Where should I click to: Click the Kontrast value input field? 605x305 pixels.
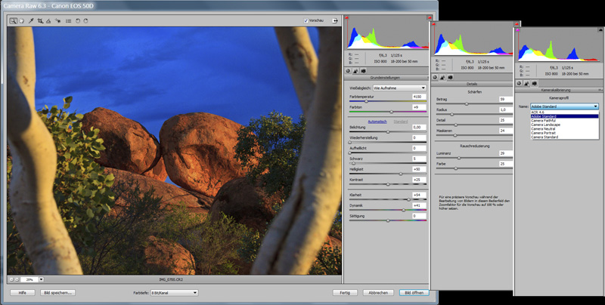(418, 180)
